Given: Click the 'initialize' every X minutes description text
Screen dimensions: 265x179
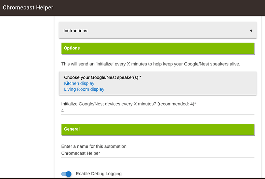Looking at the screenshot, I should pyautogui.click(x=150, y=64).
